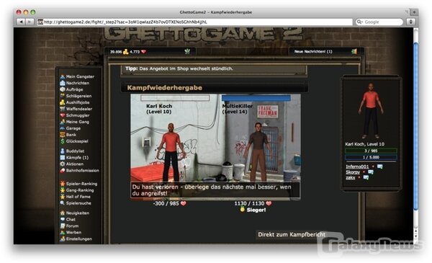
Task: Click the Kämpfe (1) icon
Action: point(63,157)
